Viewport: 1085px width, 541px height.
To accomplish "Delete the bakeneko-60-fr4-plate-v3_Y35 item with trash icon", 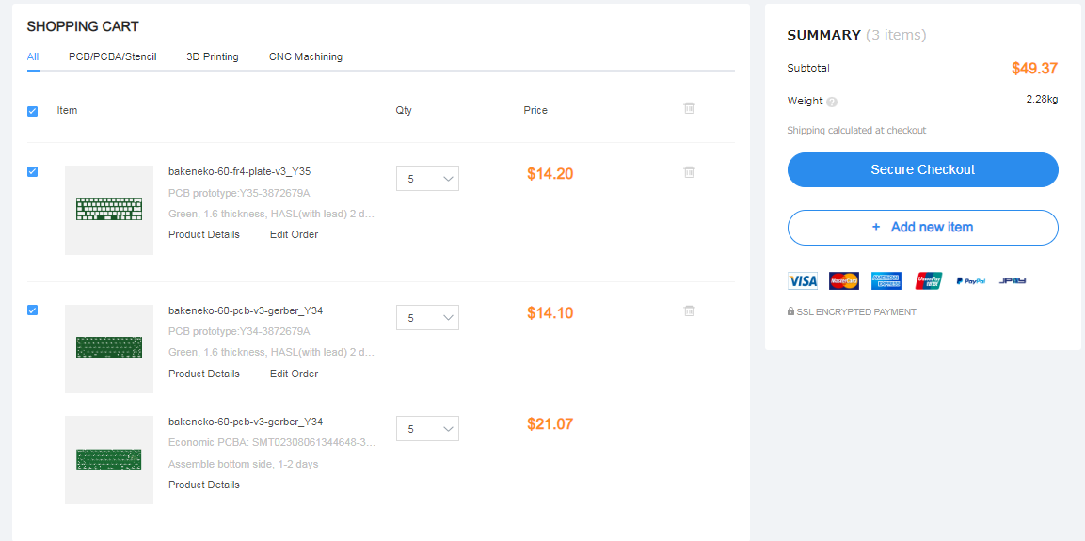I will point(689,172).
